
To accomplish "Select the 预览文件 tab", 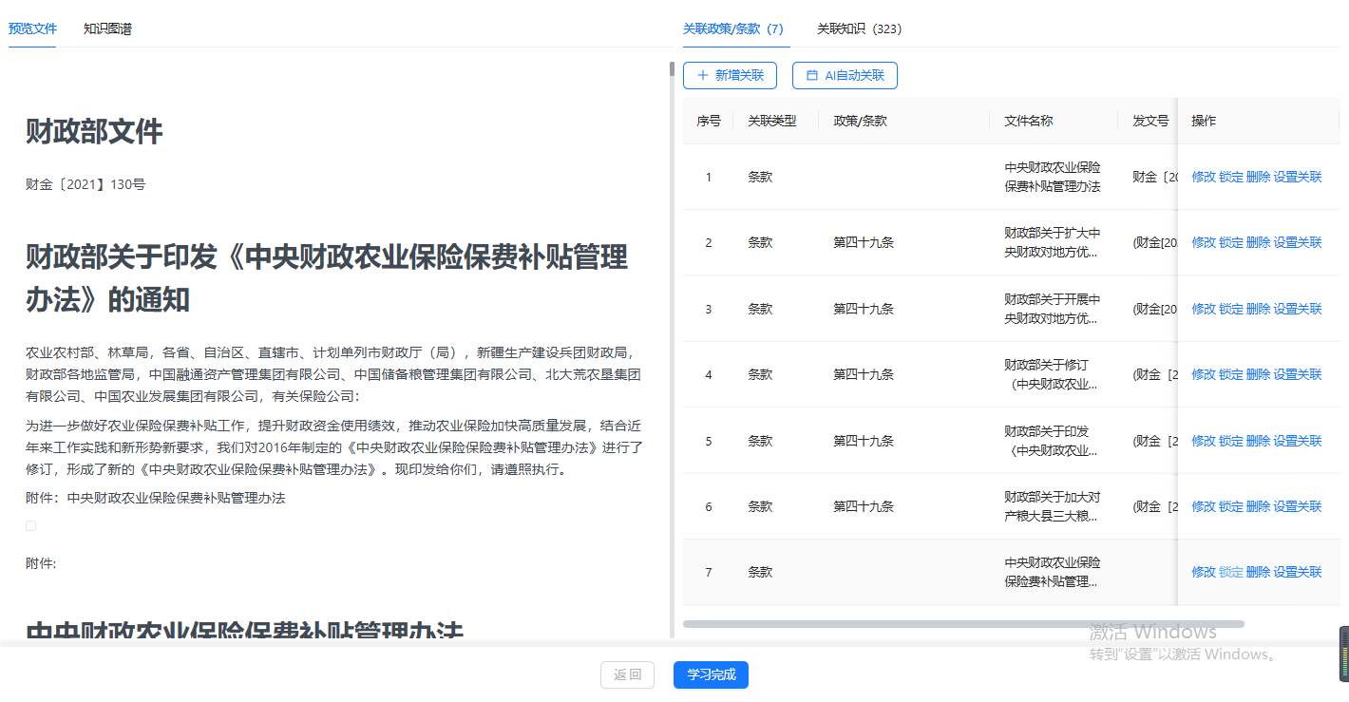I will [32, 28].
